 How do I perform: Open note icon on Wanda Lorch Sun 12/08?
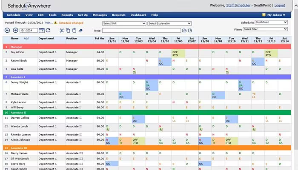pos(201,129)
